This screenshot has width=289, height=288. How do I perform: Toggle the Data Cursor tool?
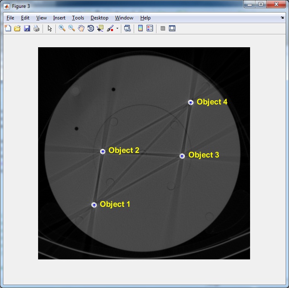(x=100, y=29)
